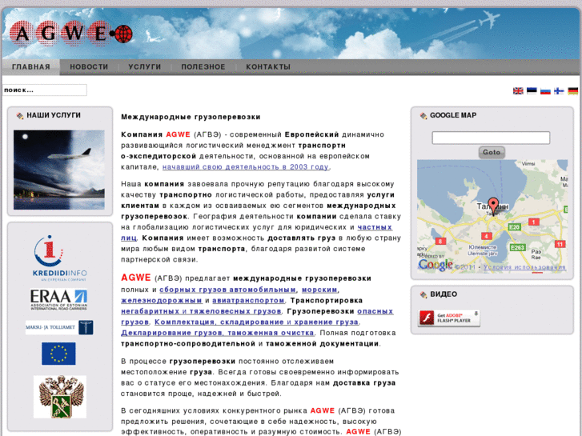Viewport: 582px width, 436px height.
Task: Open the Krediidiinfo partner logo
Action: [x=59, y=258]
